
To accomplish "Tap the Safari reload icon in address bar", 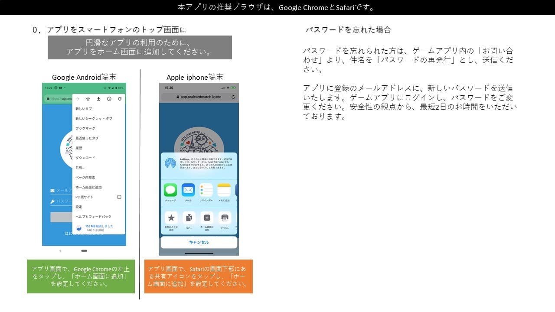I will click(233, 97).
